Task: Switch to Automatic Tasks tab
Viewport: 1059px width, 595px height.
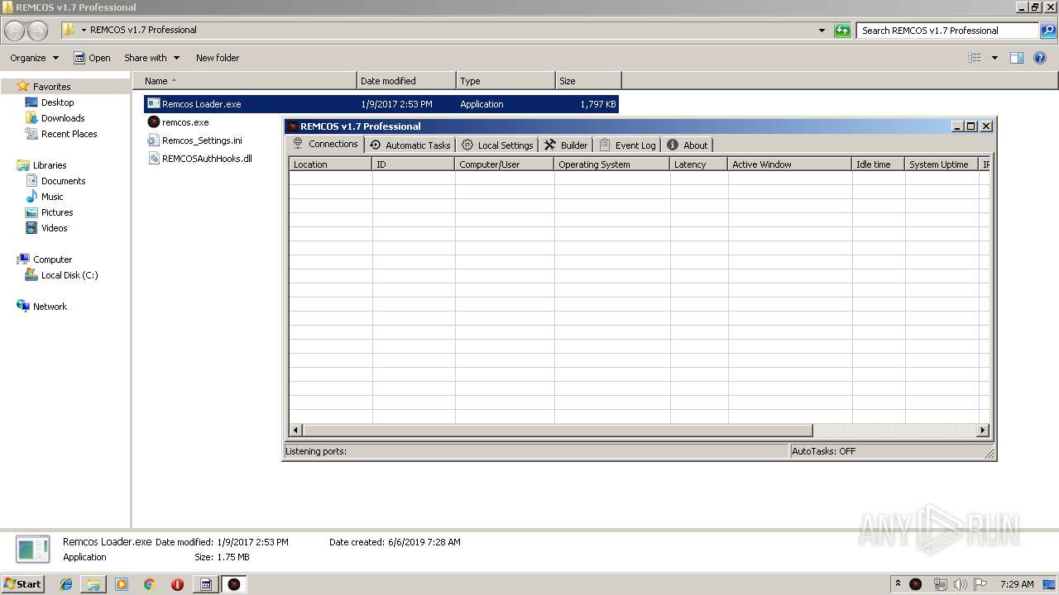Action: click(410, 145)
